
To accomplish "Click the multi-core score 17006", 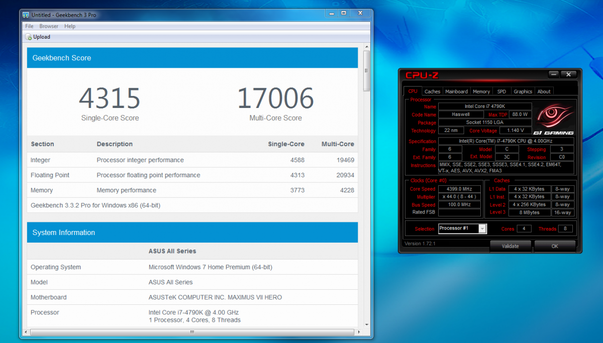I will [275, 98].
